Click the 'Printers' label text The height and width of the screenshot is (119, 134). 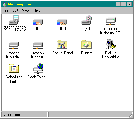pos(87,53)
